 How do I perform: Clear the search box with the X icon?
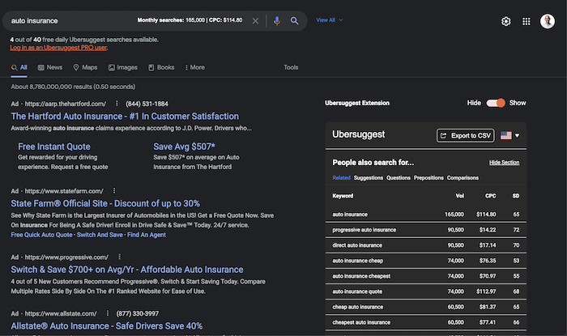click(x=255, y=21)
